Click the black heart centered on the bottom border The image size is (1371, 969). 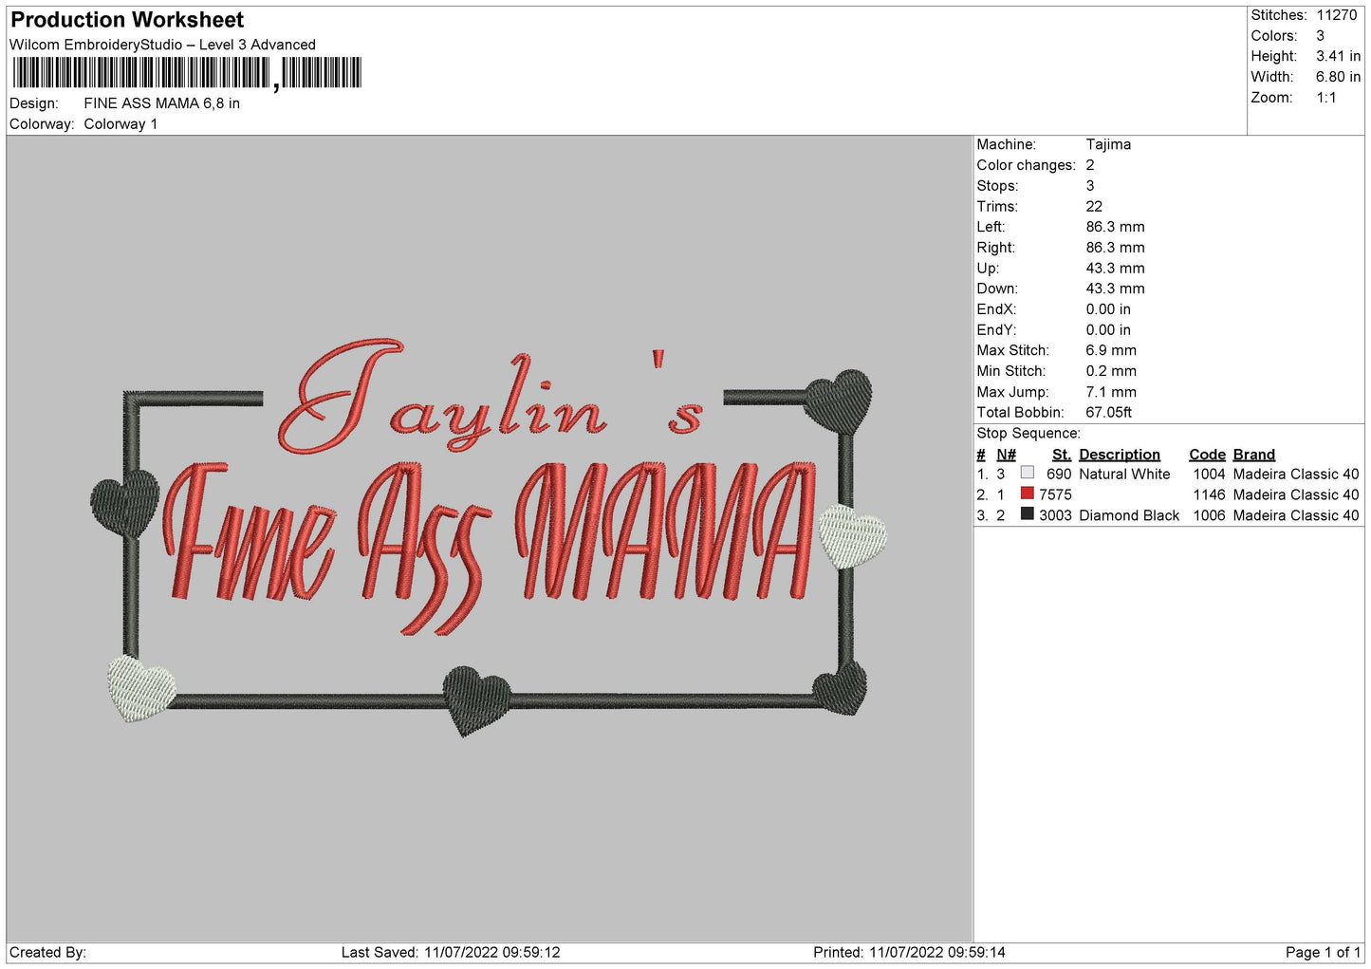pos(476,700)
